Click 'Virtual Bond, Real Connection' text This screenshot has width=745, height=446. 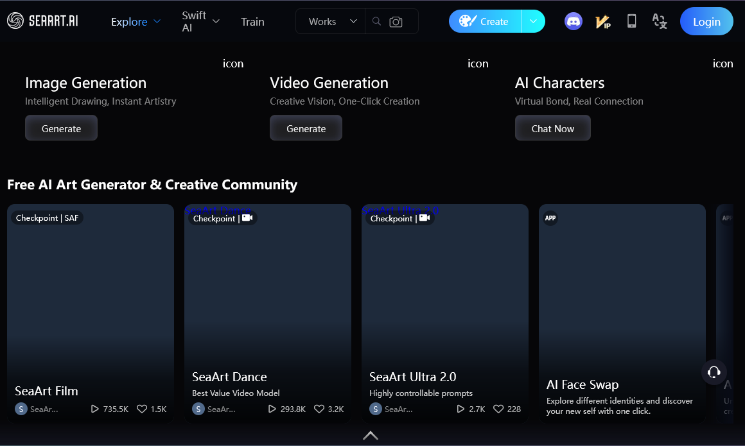579,101
